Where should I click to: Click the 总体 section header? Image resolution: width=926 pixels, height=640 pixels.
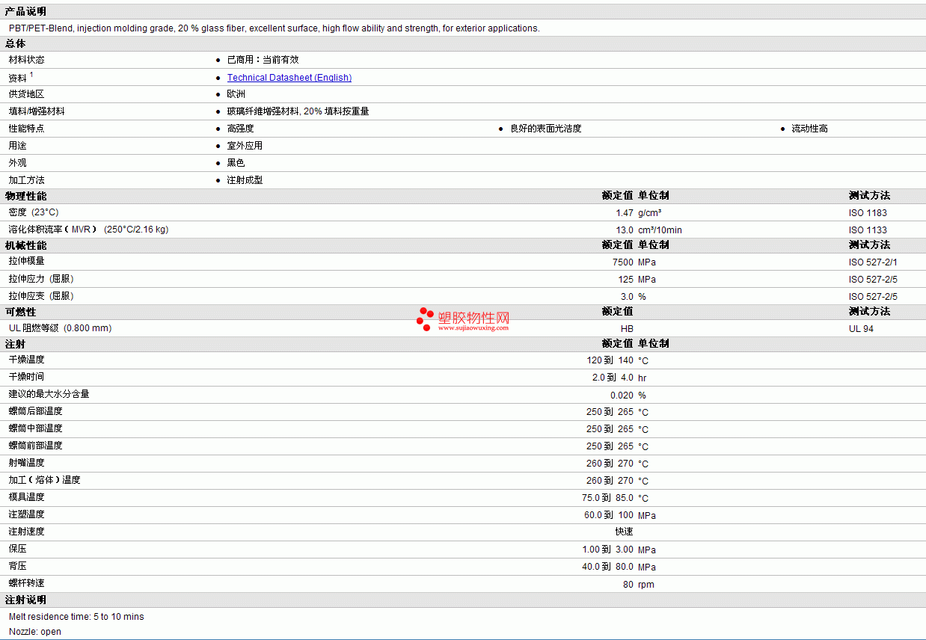click(x=15, y=43)
